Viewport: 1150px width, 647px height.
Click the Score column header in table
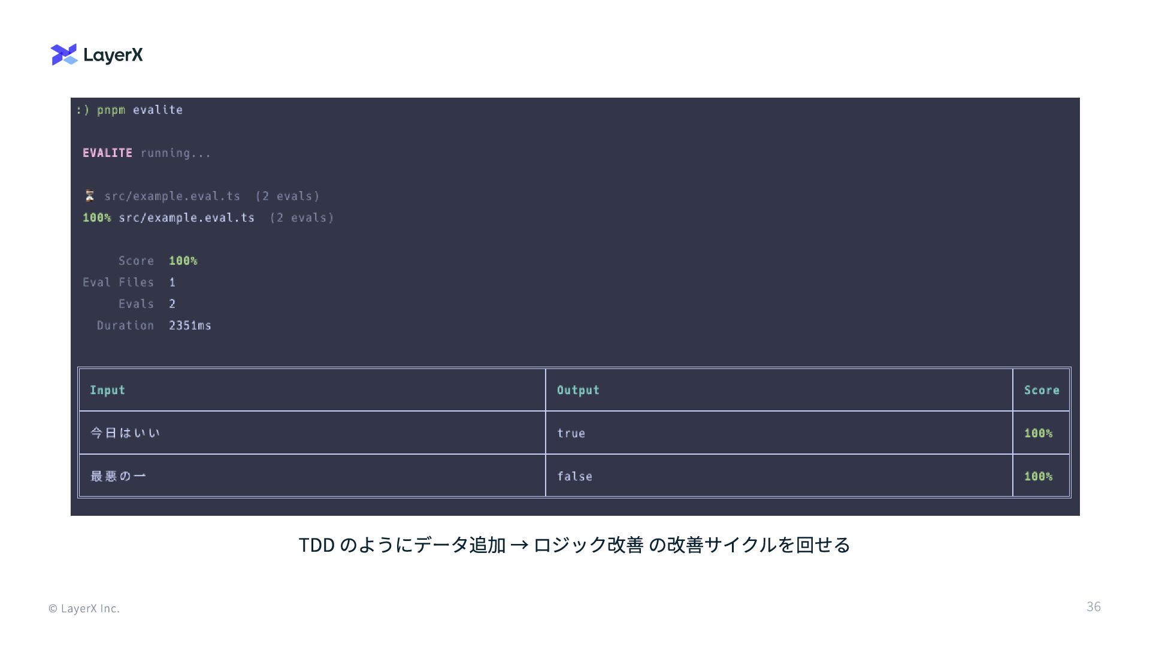(1041, 390)
